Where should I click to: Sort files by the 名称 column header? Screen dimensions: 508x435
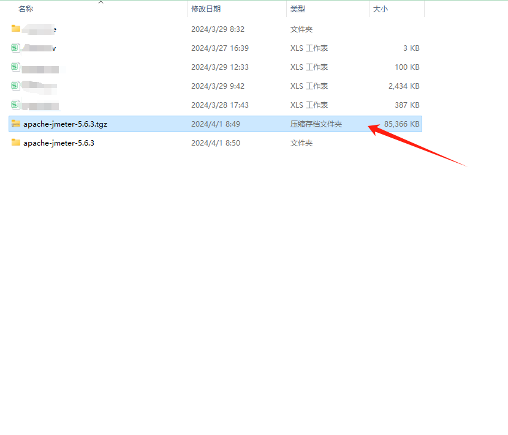click(x=26, y=9)
